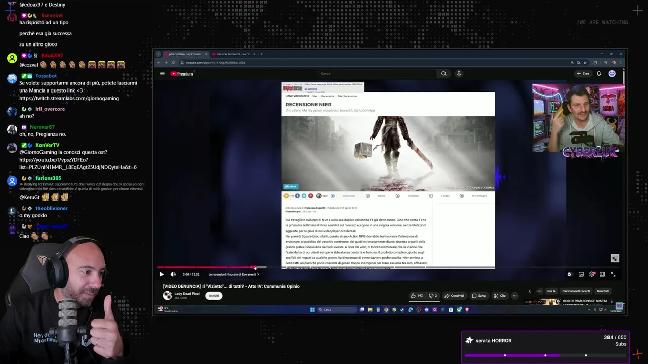Image resolution: width=648 pixels, height=364 pixels.
Task: Open File Explorer from the taskbar
Action: (370, 310)
